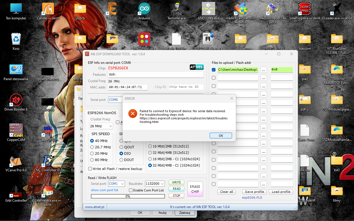Open the Candle shortcut icon
The width and height of the screenshot is (354, 221).
[48, 9]
